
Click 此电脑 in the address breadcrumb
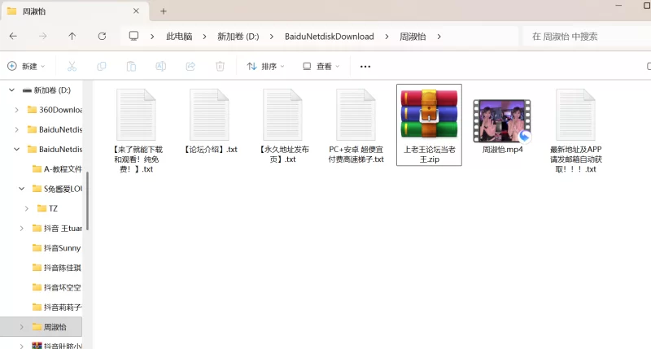tap(179, 37)
